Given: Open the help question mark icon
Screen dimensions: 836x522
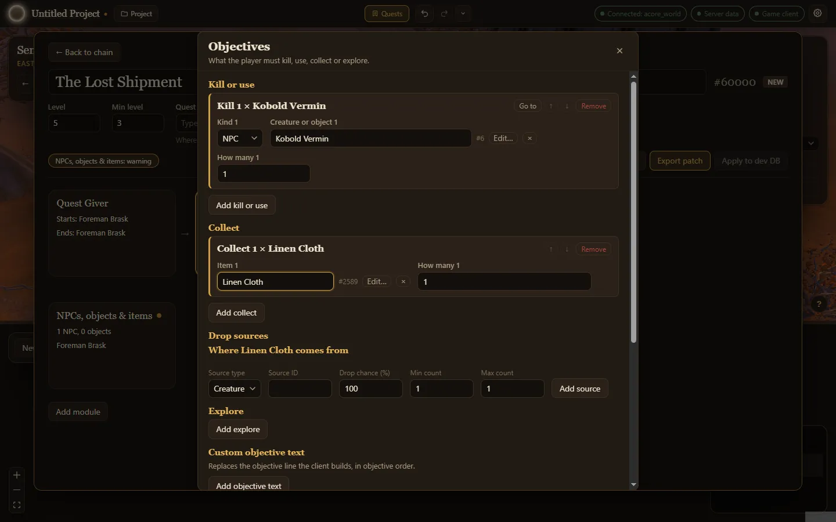Looking at the screenshot, I should (819, 304).
